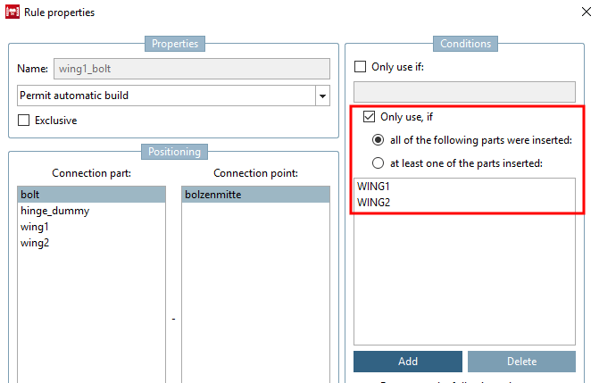599x383 pixels.
Task: Open the Permit automatic build dropdown arrow
Action: click(321, 96)
